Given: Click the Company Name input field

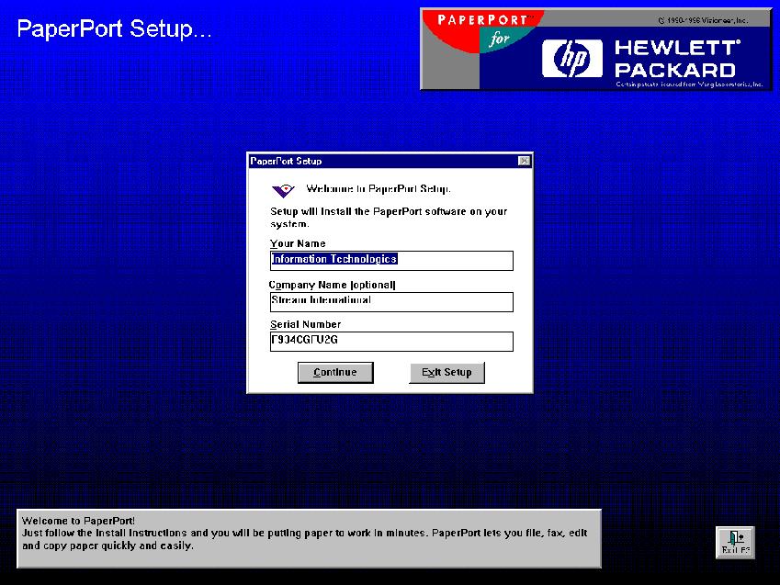Looking at the screenshot, I should (x=390, y=300).
